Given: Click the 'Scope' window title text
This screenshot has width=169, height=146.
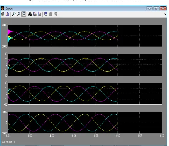Looking at the screenshot, I should (9, 8).
